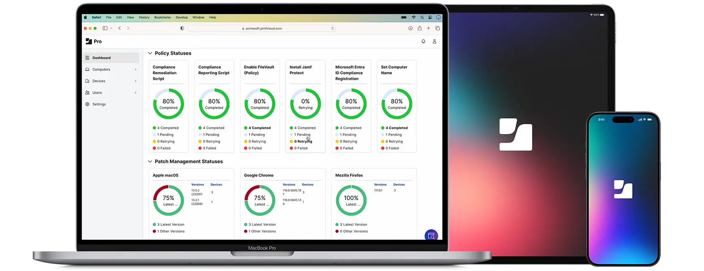Open the user account icon
Viewport: 704px width, 271px height.
[x=434, y=41]
